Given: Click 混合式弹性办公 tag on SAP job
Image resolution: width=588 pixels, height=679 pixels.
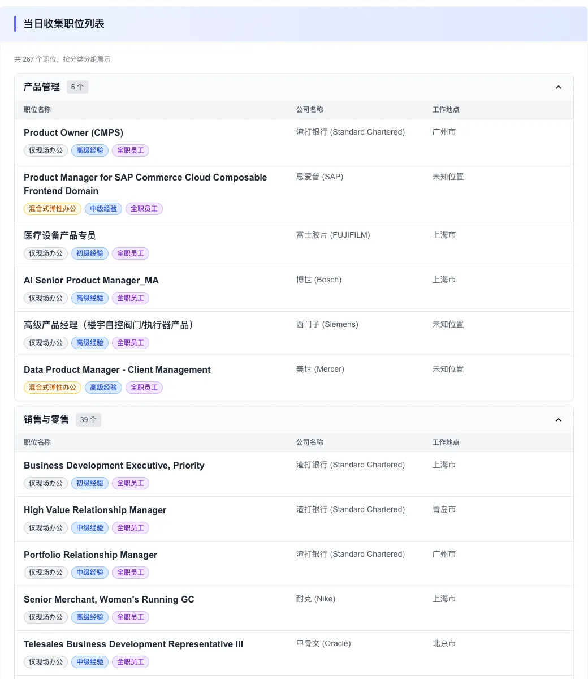Looking at the screenshot, I should (53, 209).
